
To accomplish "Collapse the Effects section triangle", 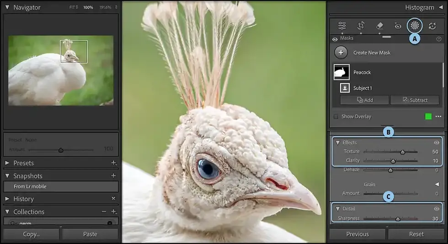I will (x=338, y=143).
